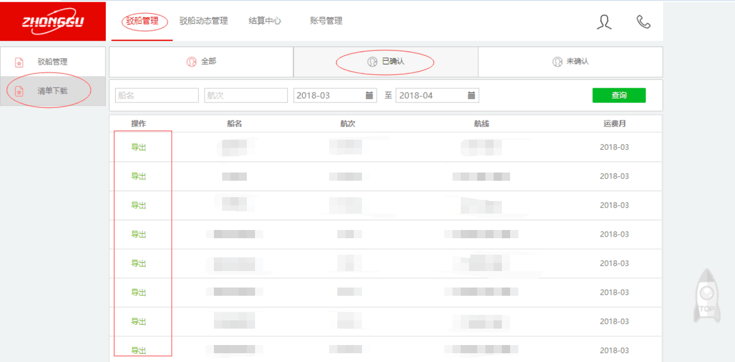Image resolution: width=735 pixels, height=362 pixels.
Task: Open the 驳船管理 top menu
Action: coord(142,21)
